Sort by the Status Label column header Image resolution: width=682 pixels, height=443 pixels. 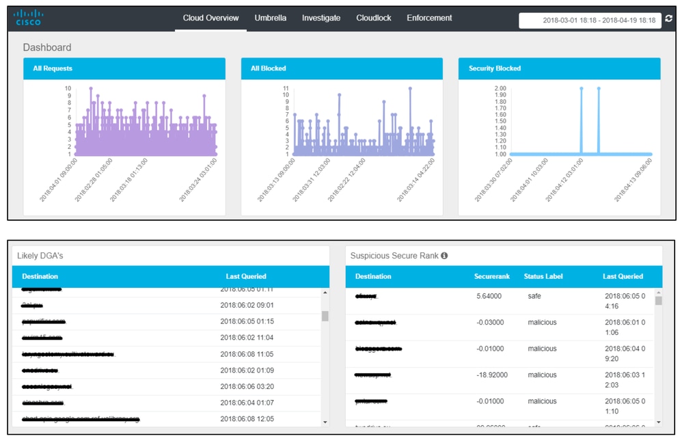[x=543, y=276]
